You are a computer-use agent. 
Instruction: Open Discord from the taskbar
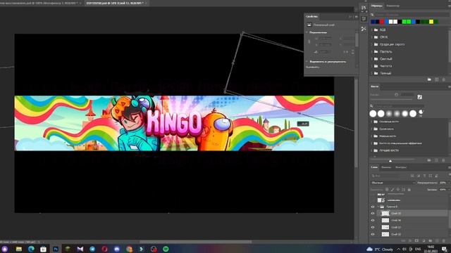(117, 249)
